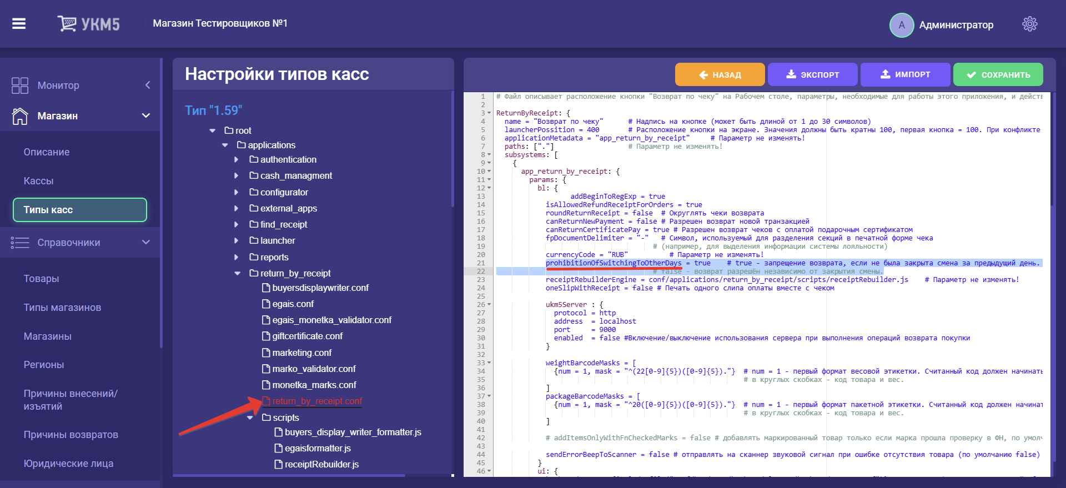Collapse the Магазин section chevron
This screenshot has width=1066, height=488.
point(146,115)
